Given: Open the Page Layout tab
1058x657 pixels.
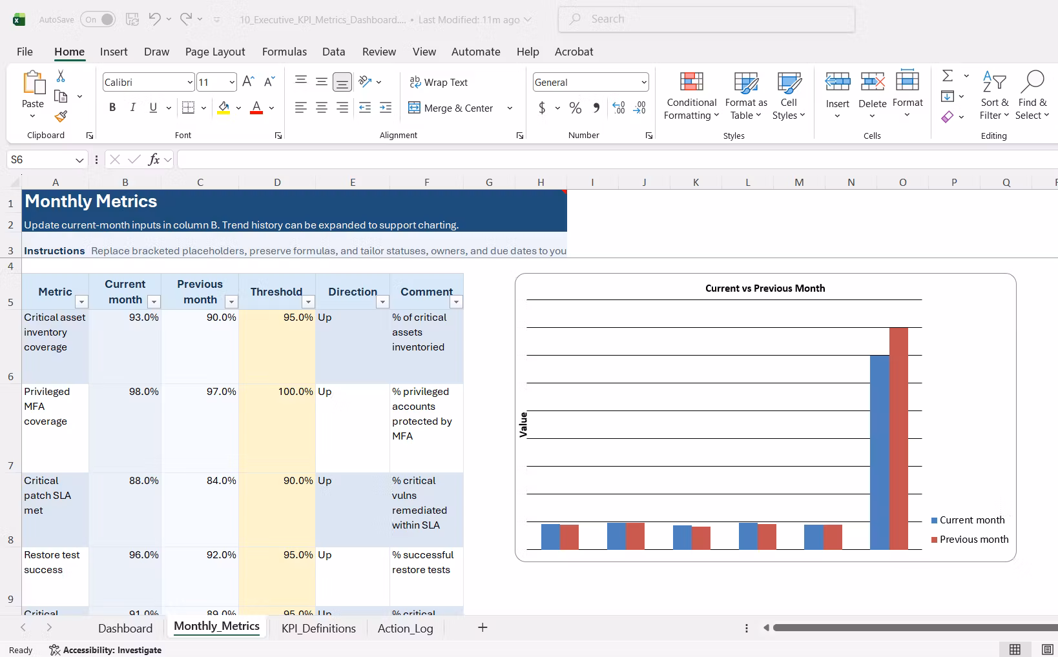Looking at the screenshot, I should (215, 52).
